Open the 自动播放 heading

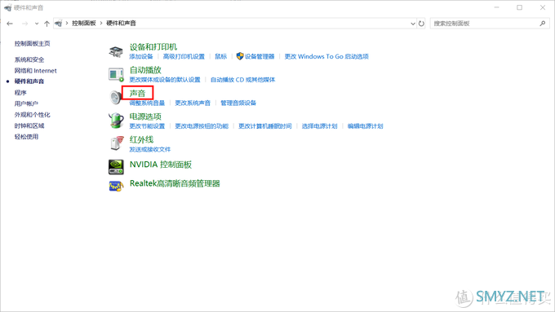145,70
